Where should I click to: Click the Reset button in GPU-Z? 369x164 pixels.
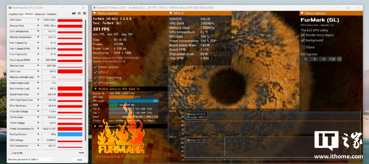click(x=81, y=153)
